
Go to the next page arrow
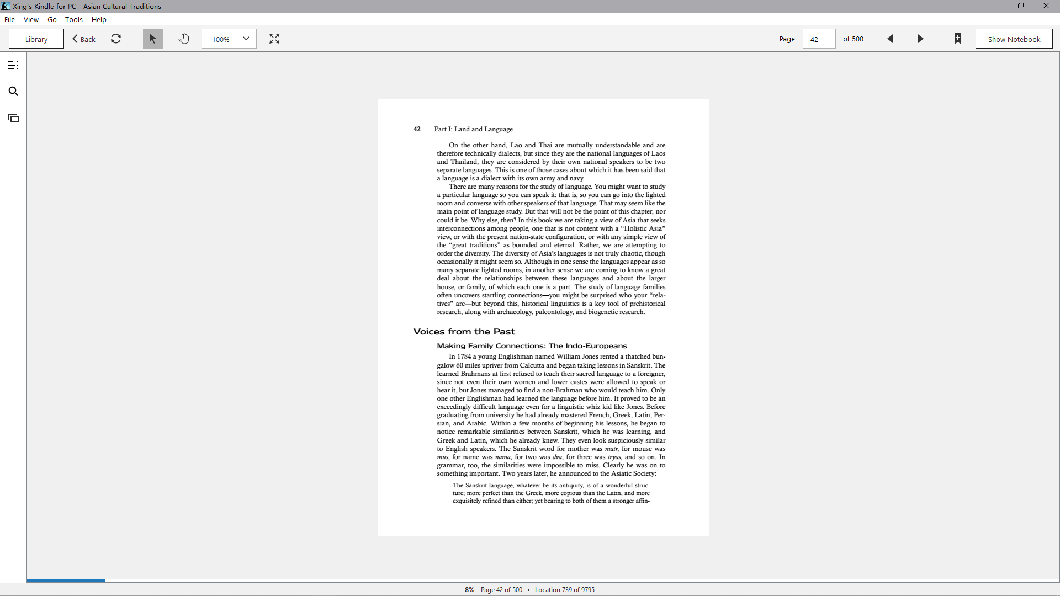click(920, 39)
